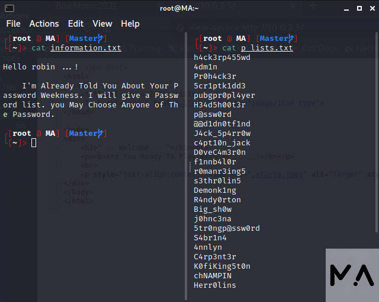Click the terminal window icon in title bar
The image size is (379, 302).
tap(9, 8)
